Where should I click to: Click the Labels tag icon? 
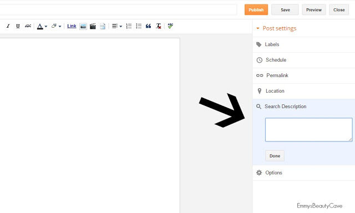tap(259, 44)
